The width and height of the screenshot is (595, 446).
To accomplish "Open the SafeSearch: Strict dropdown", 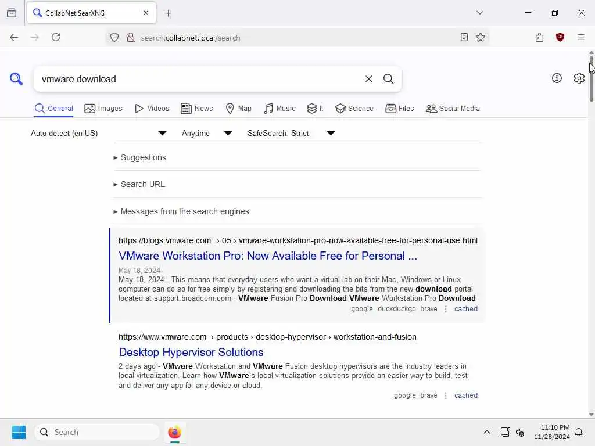I will click(291, 133).
